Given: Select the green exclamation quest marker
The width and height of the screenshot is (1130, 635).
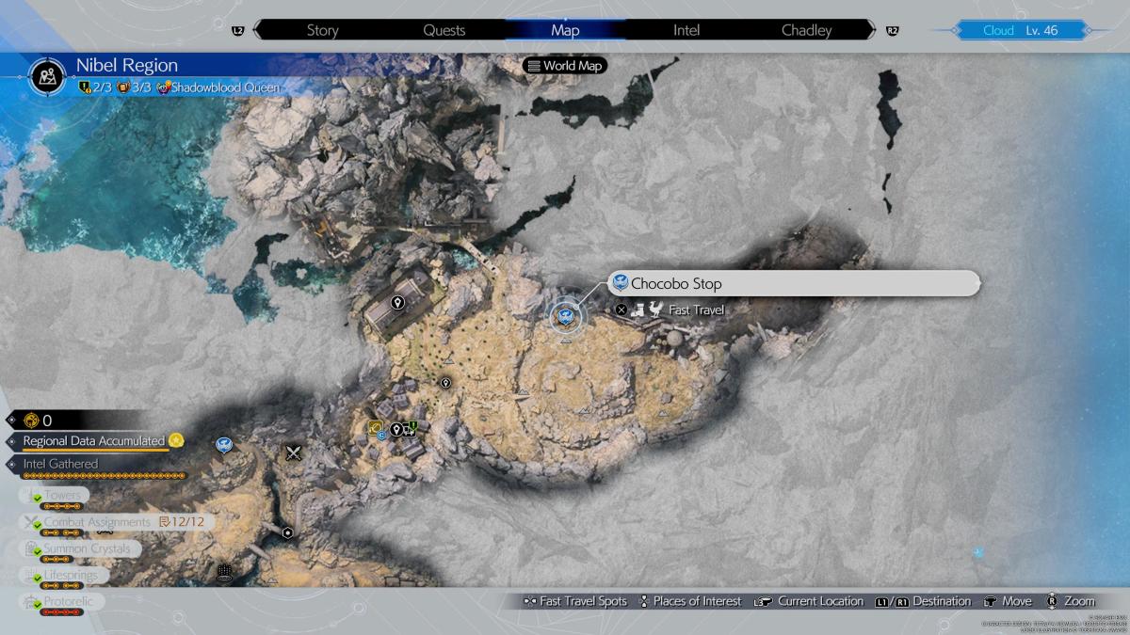Looking at the screenshot, I should click(412, 429).
